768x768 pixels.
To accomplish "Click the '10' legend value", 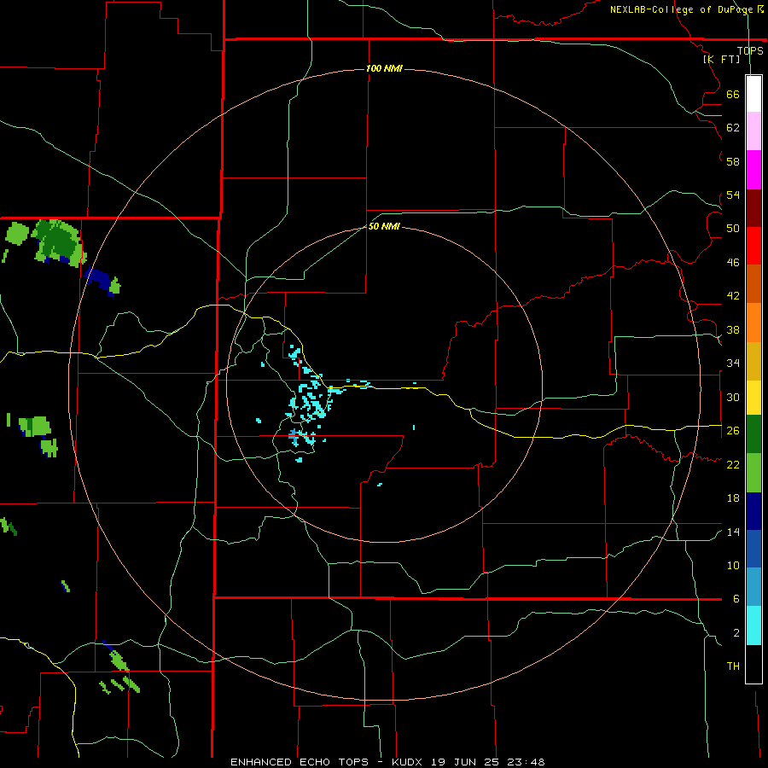I will click(x=733, y=565).
